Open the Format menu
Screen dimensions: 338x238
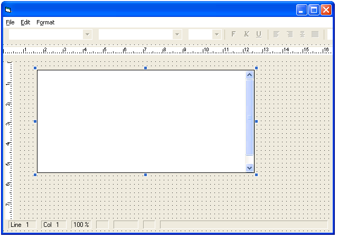click(45, 22)
